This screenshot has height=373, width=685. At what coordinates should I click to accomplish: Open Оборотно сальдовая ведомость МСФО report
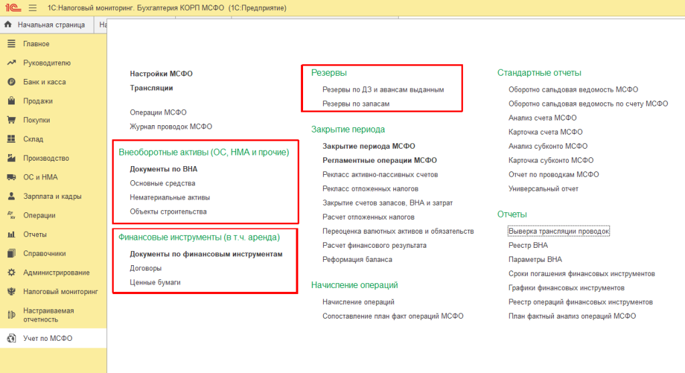pyautogui.click(x=573, y=90)
